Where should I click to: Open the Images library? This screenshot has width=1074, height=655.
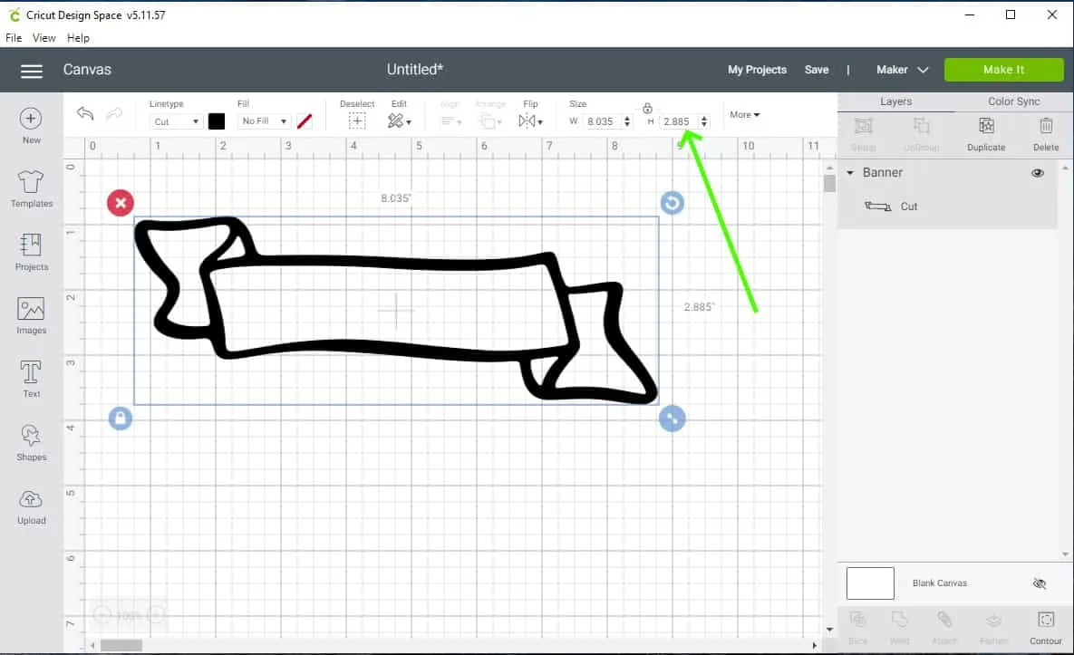click(31, 315)
